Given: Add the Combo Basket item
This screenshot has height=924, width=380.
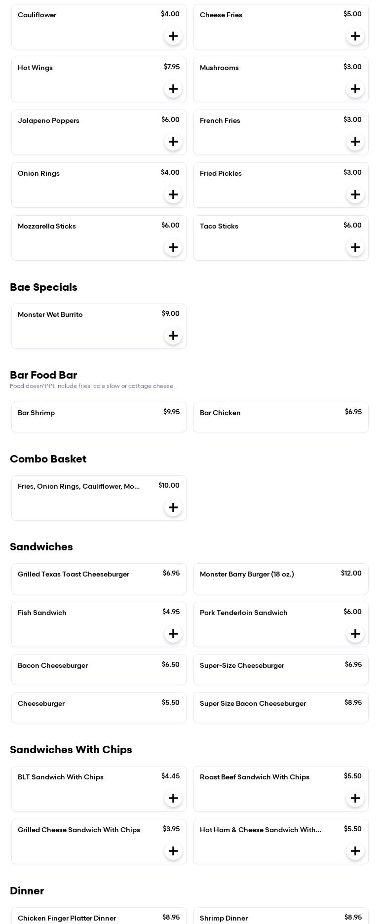Looking at the screenshot, I should click(173, 507).
